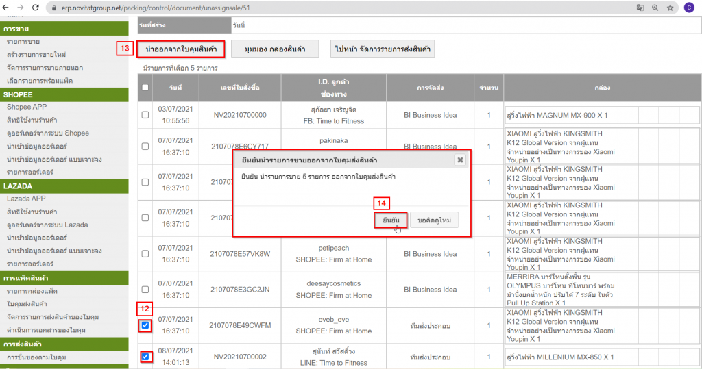
Task: Click the นำออกจากใบคุมสินค้า button
Action: (x=181, y=49)
